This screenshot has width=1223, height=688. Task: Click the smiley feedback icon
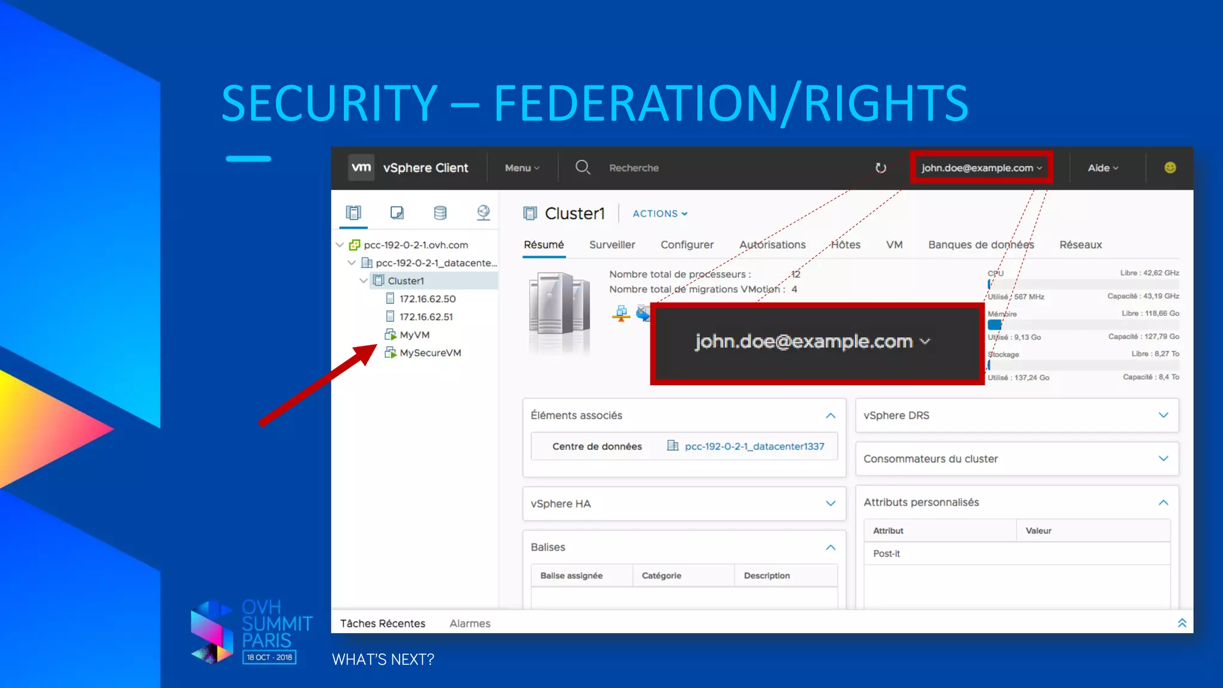pyautogui.click(x=1170, y=168)
